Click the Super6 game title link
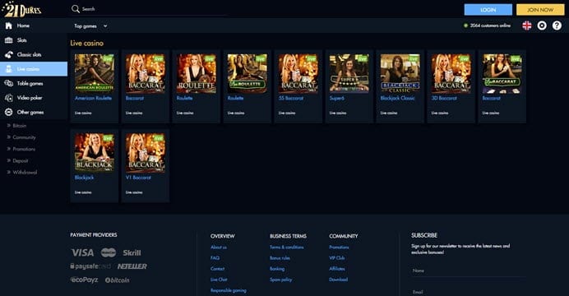This screenshot has width=569, height=296. [337, 98]
